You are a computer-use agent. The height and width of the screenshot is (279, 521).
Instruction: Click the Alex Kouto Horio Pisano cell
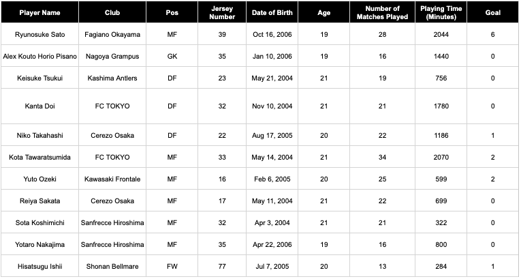(40, 57)
